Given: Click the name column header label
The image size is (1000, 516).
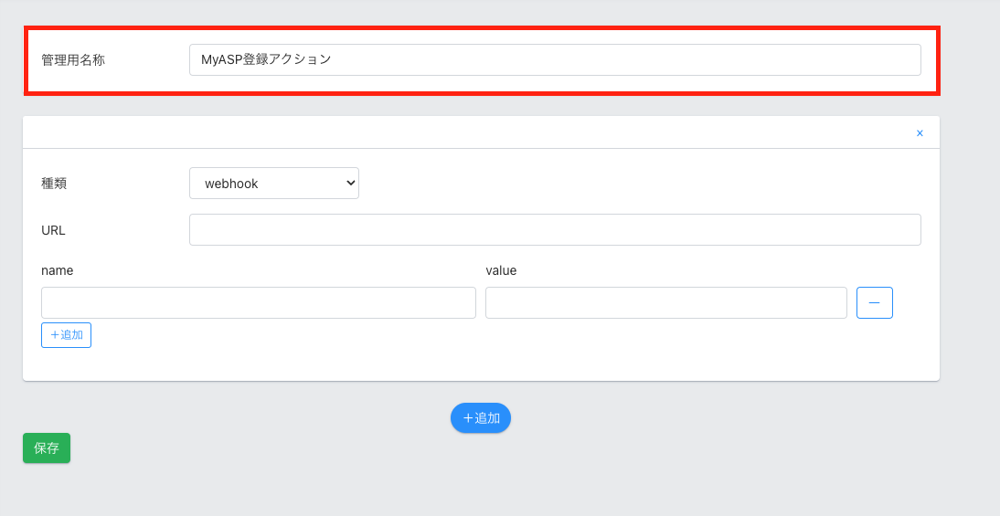Looking at the screenshot, I should click(x=58, y=270).
